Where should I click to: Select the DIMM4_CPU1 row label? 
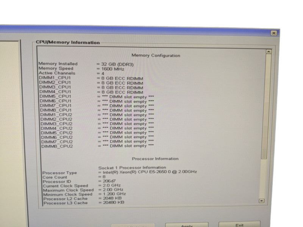point(55,92)
